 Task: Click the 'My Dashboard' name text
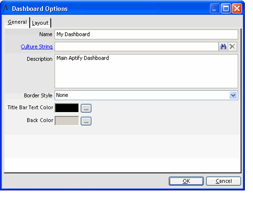pos(73,34)
